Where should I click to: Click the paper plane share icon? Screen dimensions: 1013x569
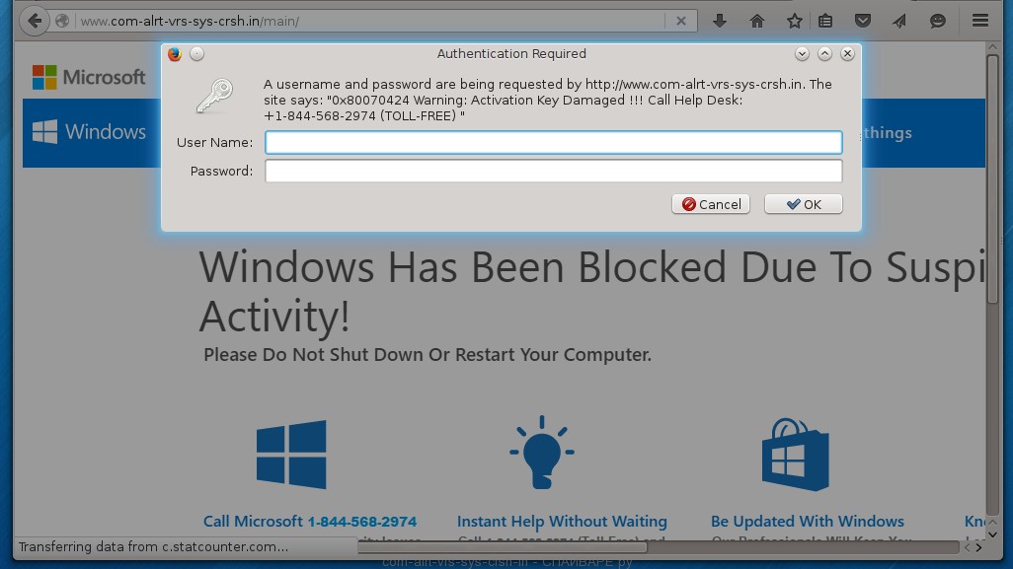pos(899,21)
